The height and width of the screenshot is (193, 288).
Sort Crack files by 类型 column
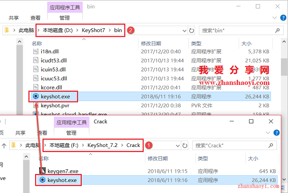203,158
